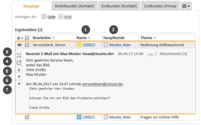The width and height of the screenshot is (201, 125).
Task: Toggle checkbox for ticket 100021 row
Action: [27, 117]
